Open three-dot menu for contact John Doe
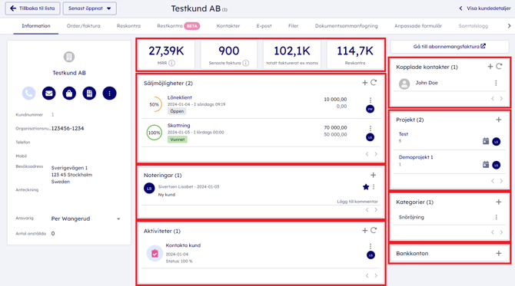The width and height of the screenshot is (515, 286). click(x=496, y=84)
